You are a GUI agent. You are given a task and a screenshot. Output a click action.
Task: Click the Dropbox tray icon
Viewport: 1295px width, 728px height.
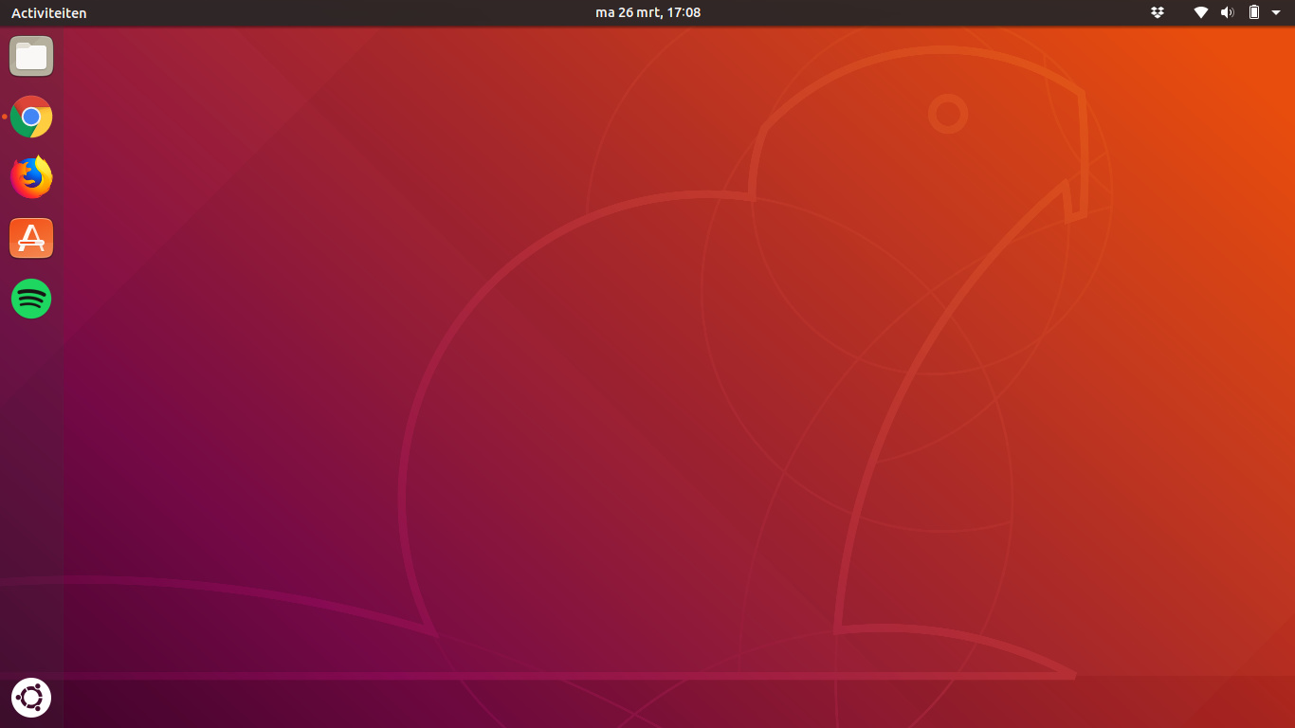coord(1157,12)
